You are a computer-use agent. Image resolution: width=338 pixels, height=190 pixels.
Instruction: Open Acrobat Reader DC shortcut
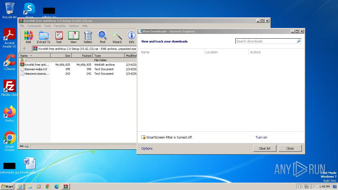[10, 38]
